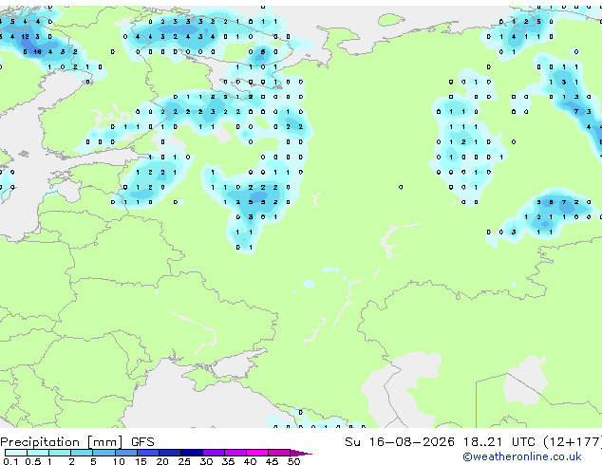Select the 45–50 mm magenta legend swatch
Viewport: 602px width, 465px height.
coord(279,453)
